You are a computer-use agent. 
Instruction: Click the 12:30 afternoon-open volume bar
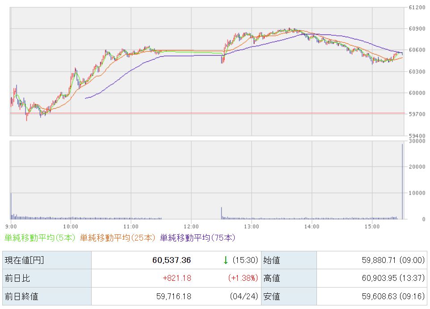(221, 213)
